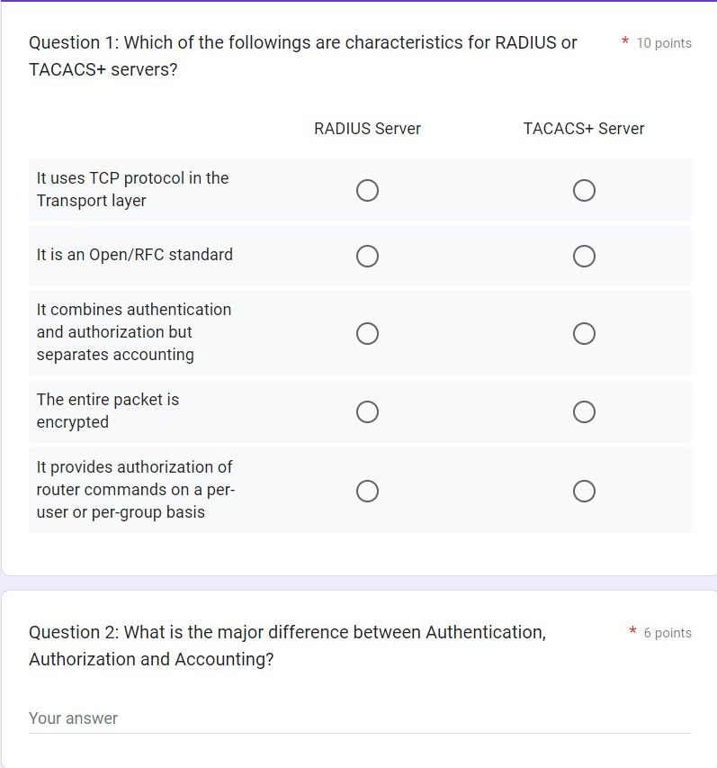The width and height of the screenshot is (717, 768).
Task: Select TACACS+ for authorization of router commands
Action: [584, 492]
